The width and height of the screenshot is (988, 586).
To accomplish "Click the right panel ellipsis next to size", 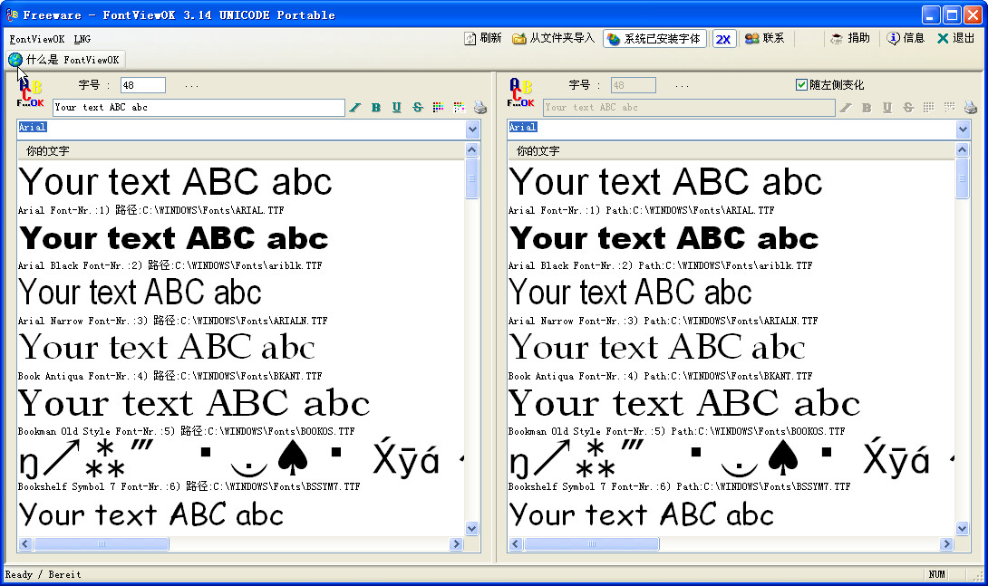I will [682, 86].
